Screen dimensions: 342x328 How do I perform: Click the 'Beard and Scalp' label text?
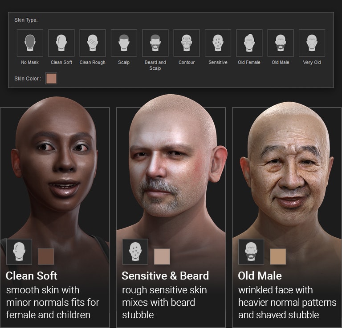155,65
